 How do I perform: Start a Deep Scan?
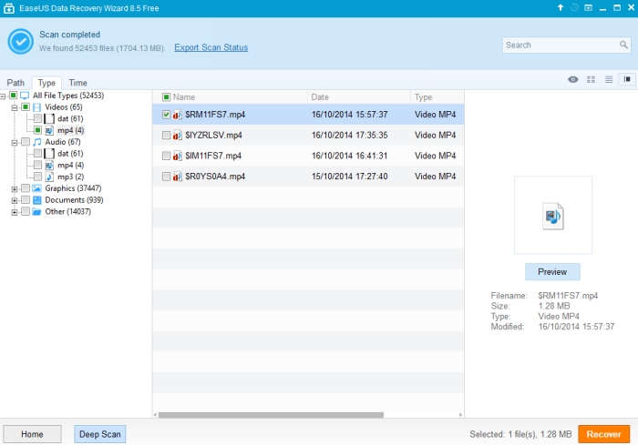coord(100,434)
